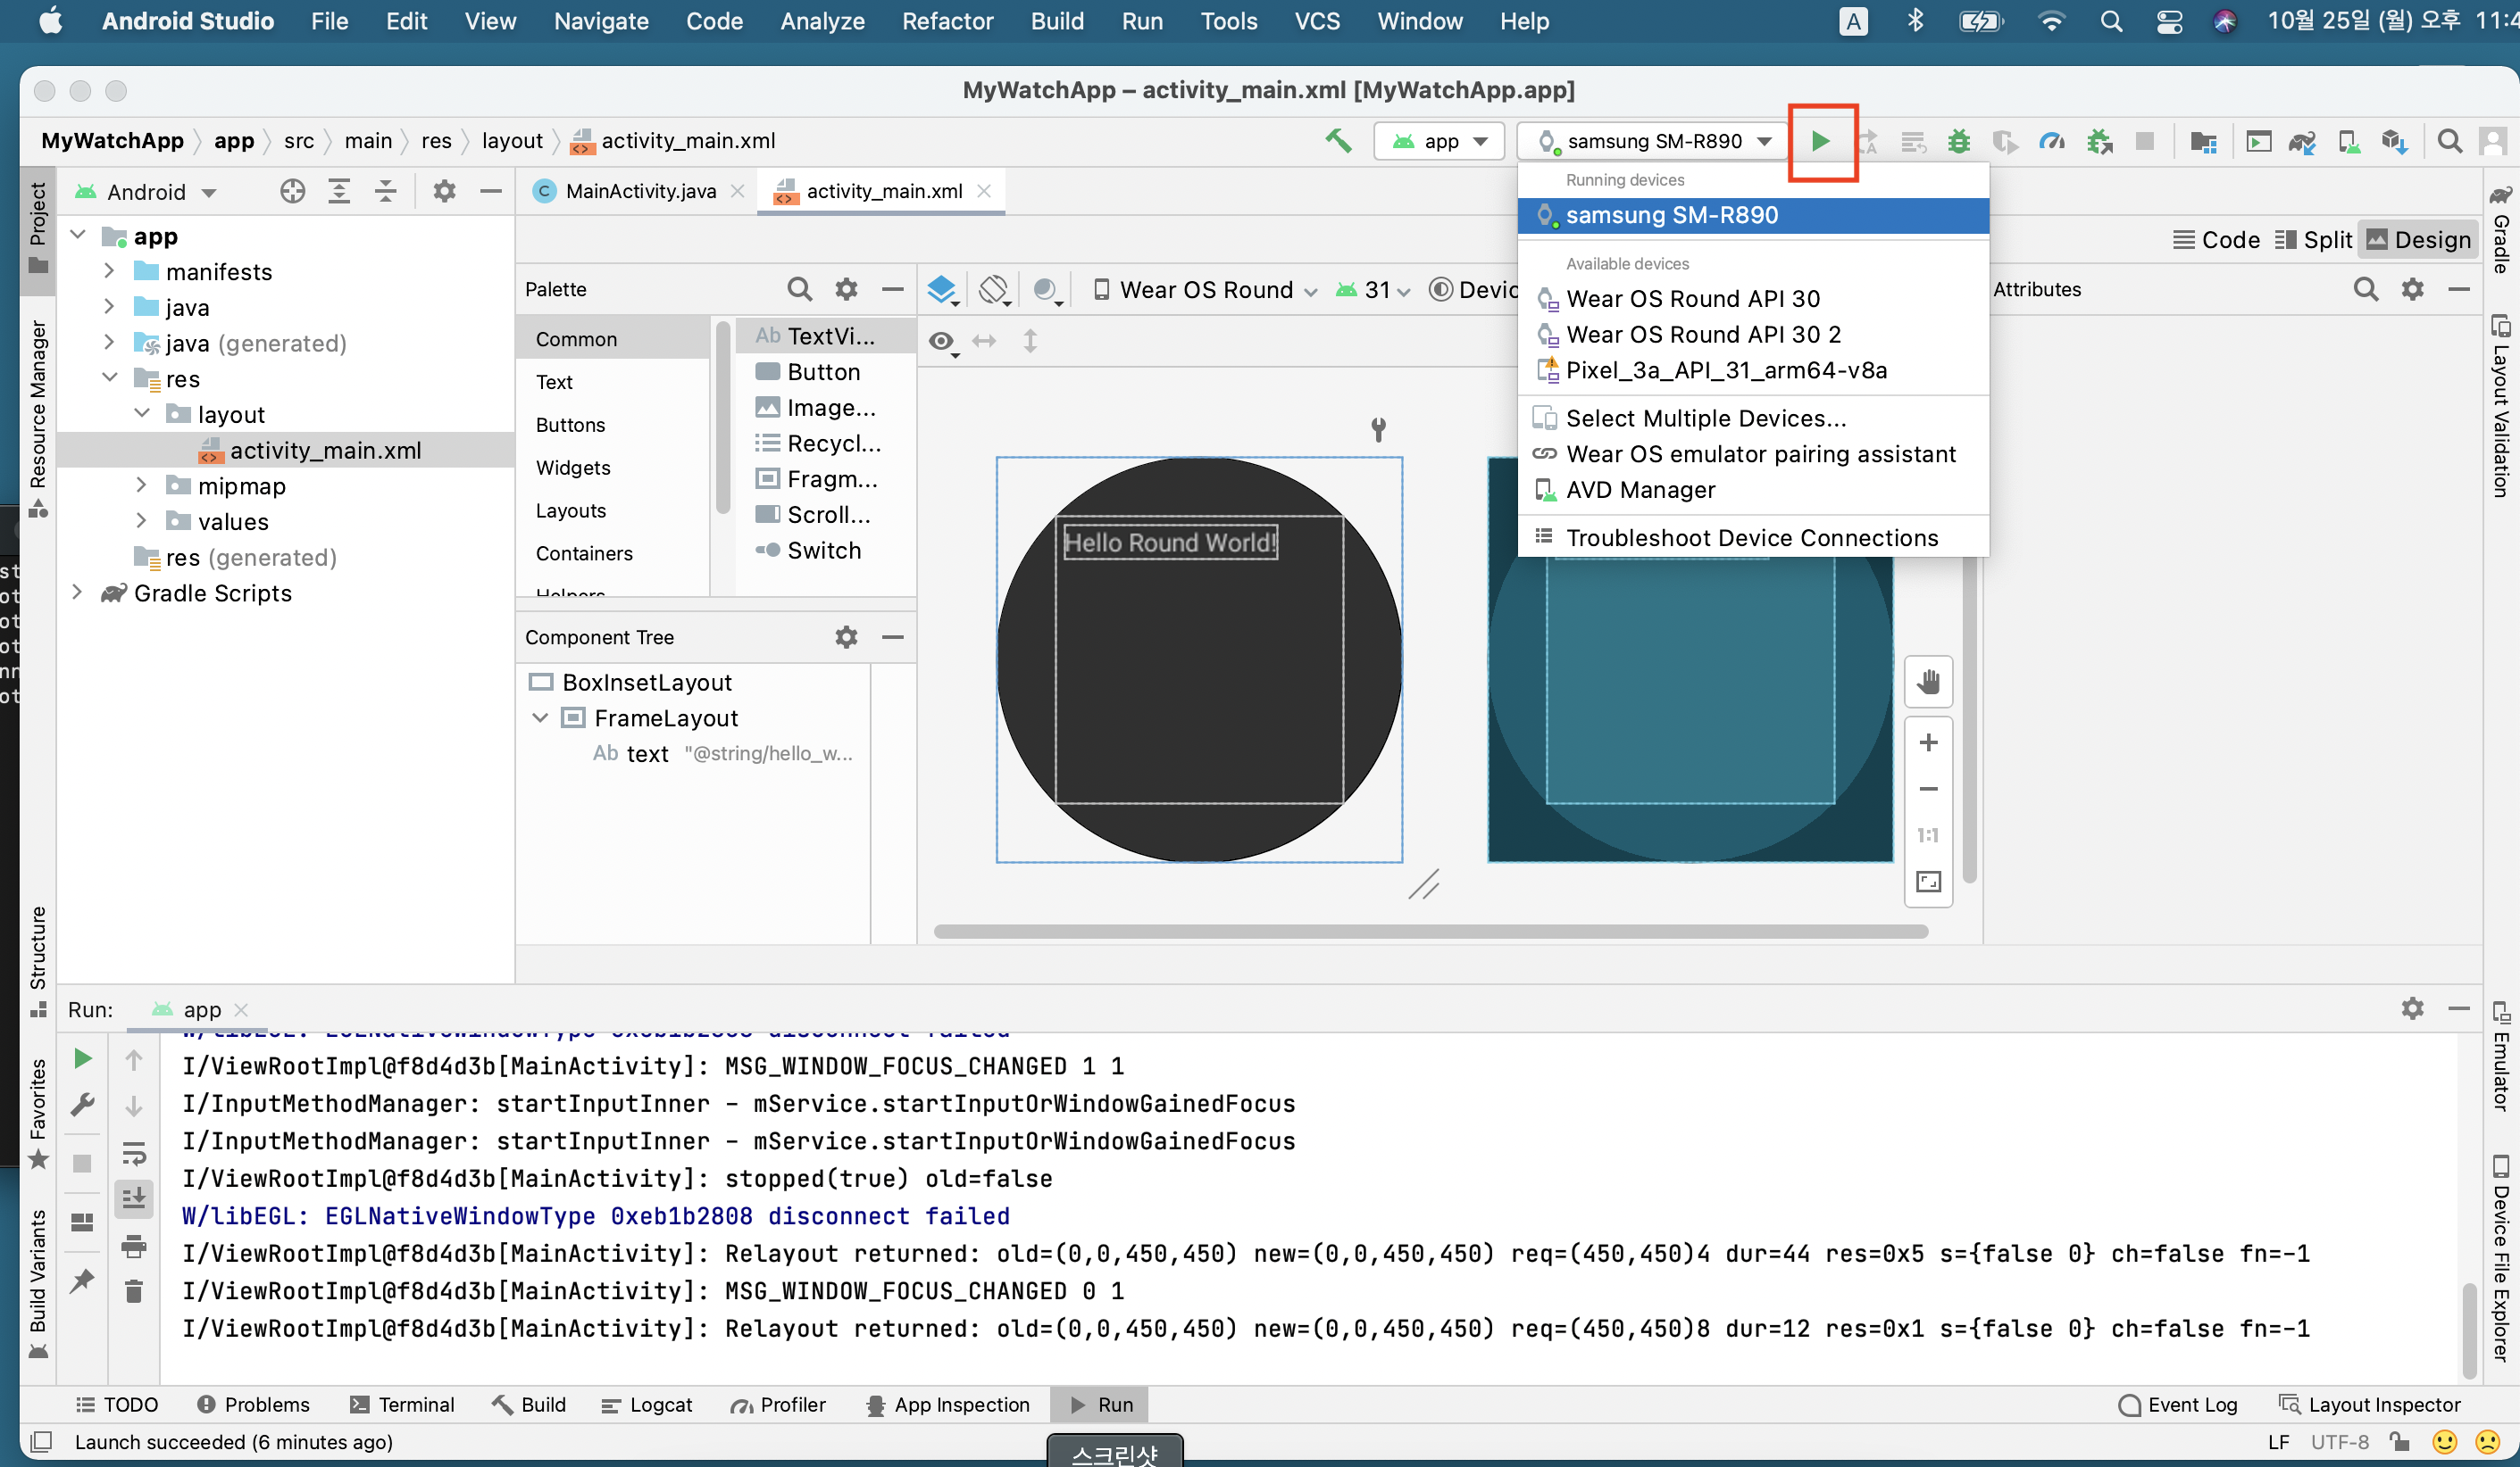Switch to the MainActivity.java tab
This screenshot has height=1467, width=2520.
(x=640, y=191)
